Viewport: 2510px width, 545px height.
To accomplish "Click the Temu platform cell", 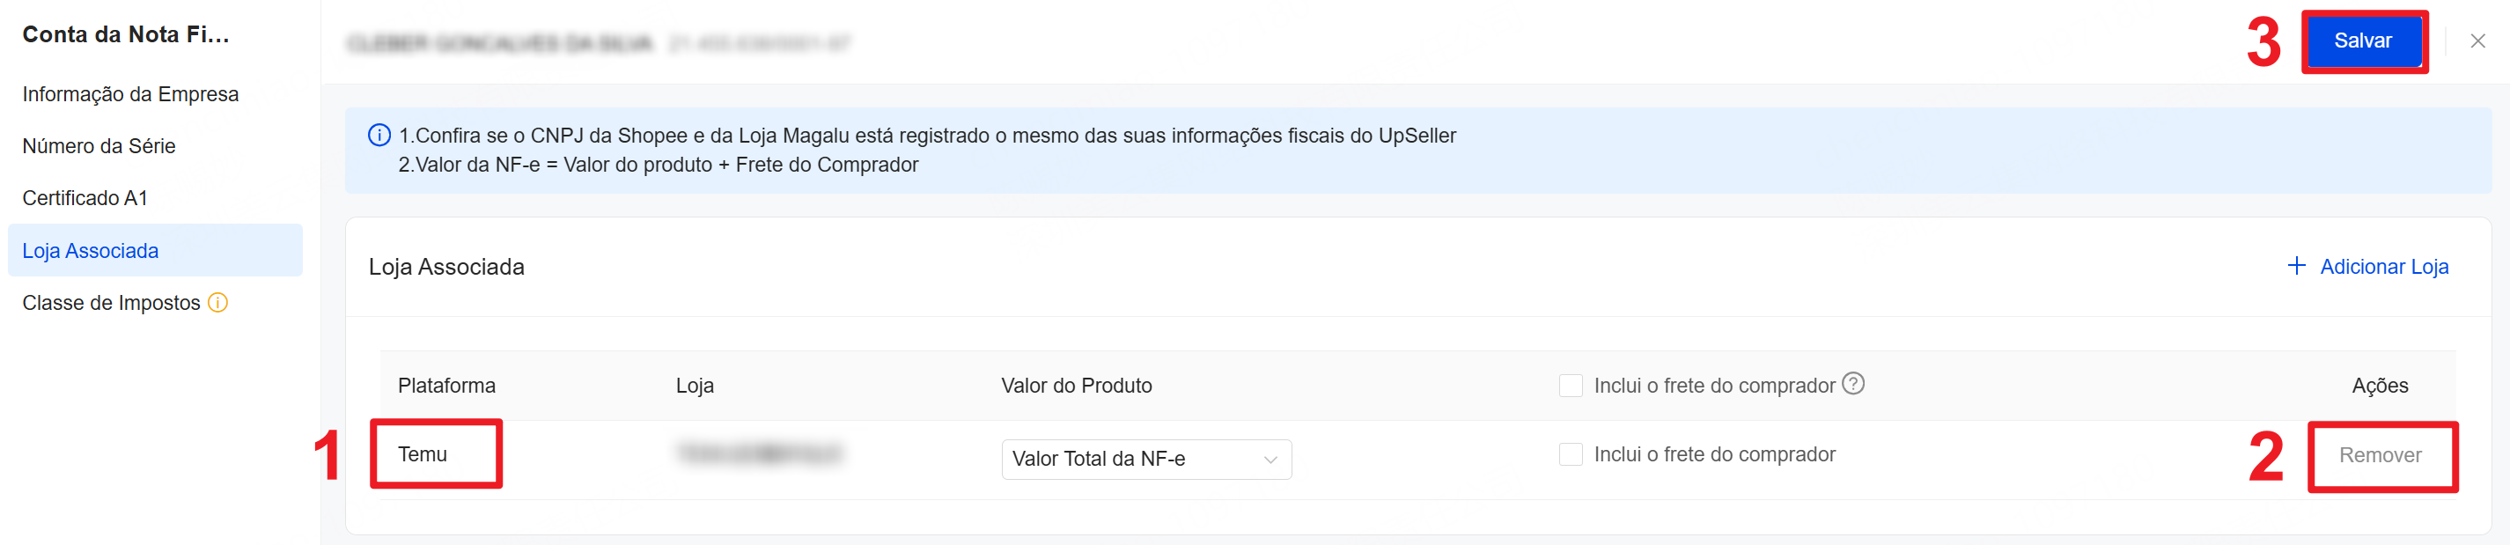I will click(x=423, y=454).
